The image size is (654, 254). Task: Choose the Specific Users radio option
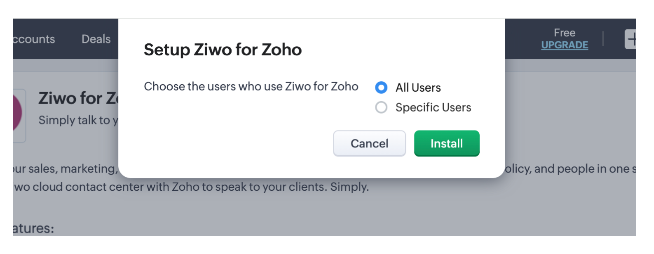coord(381,107)
